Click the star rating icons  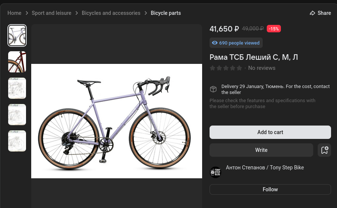[x=226, y=68]
